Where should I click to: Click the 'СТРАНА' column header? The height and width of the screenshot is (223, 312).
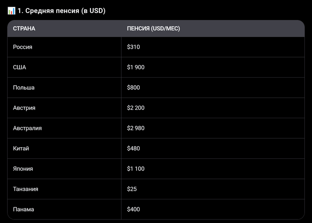click(x=24, y=29)
